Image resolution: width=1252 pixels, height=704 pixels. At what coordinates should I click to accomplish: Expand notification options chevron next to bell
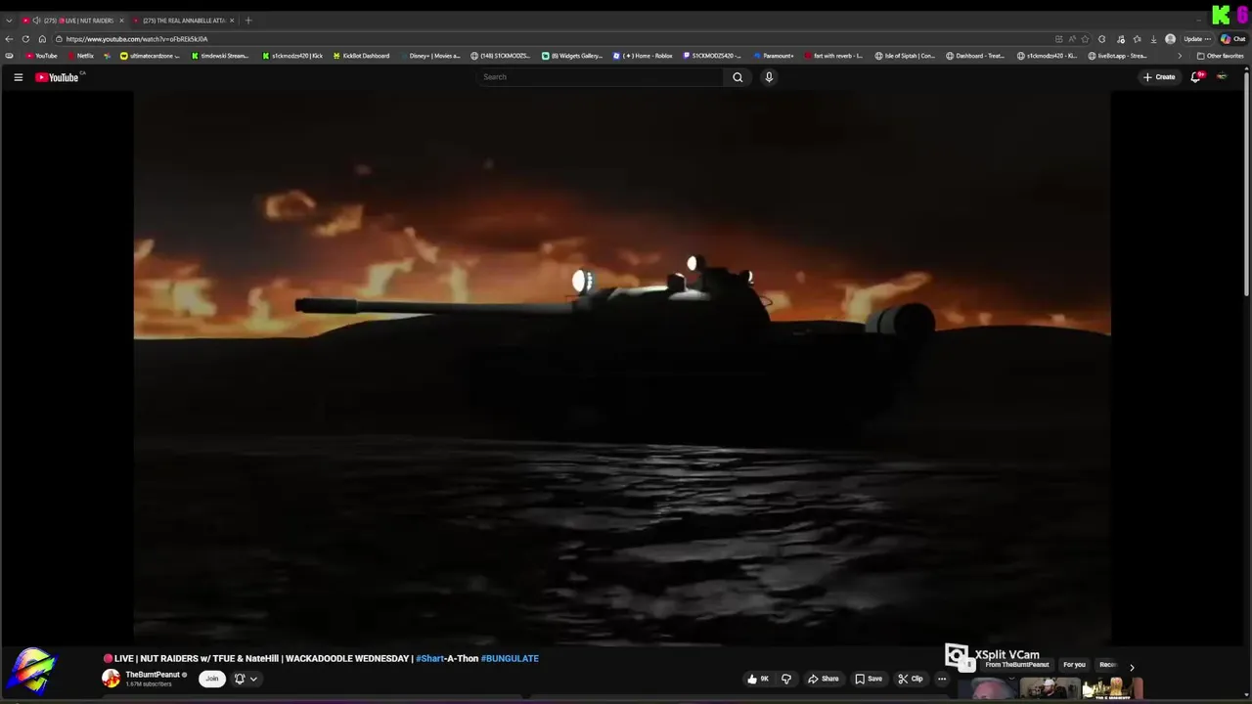[x=253, y=679]
